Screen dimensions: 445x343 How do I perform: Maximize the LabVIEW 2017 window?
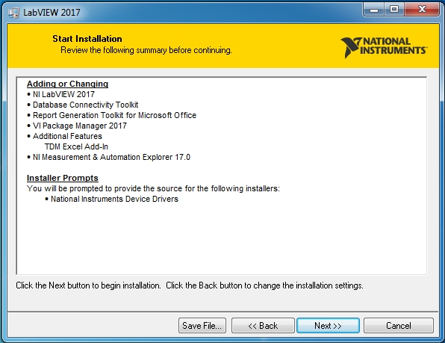tap(394, 10)
